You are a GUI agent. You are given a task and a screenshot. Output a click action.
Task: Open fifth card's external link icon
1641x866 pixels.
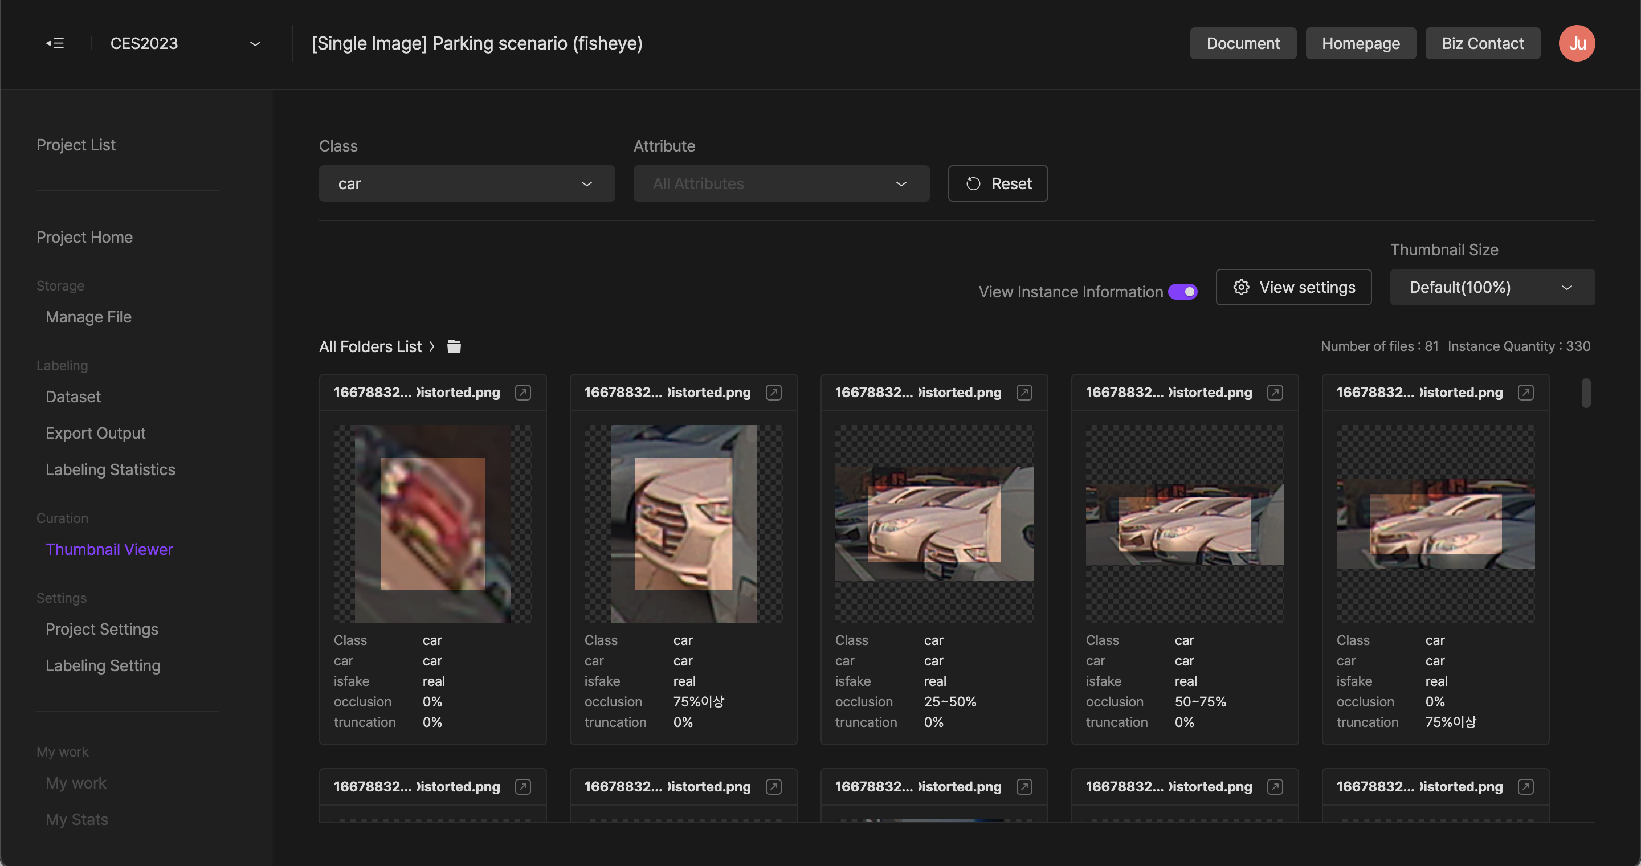[1525, 392]
